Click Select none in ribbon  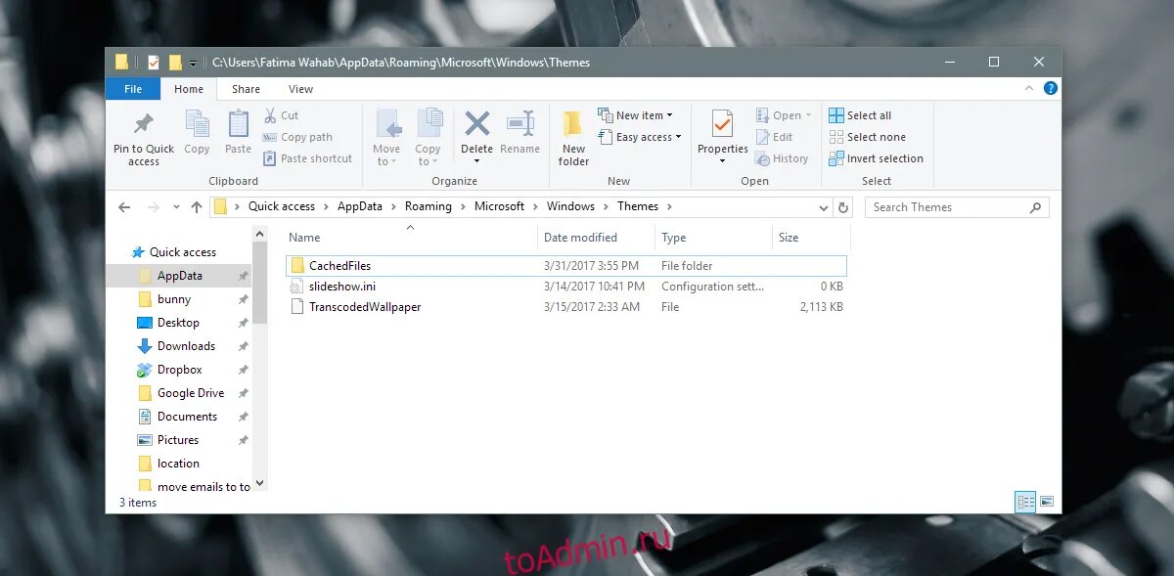pyautogui.click(x=867, y=137)
